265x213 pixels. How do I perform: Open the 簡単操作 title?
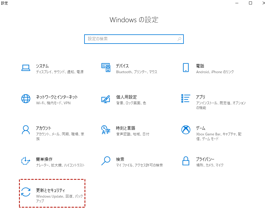[44, 159]
